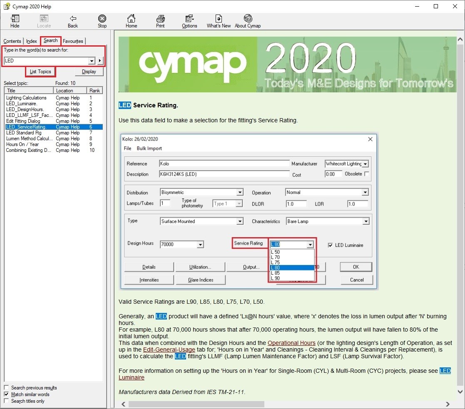Click the Display button
The image size is (465, 409).
(89, 72)
